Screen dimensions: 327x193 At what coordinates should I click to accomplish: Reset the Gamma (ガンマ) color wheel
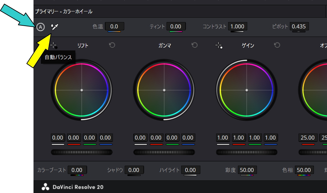click(x=194, y=45)
